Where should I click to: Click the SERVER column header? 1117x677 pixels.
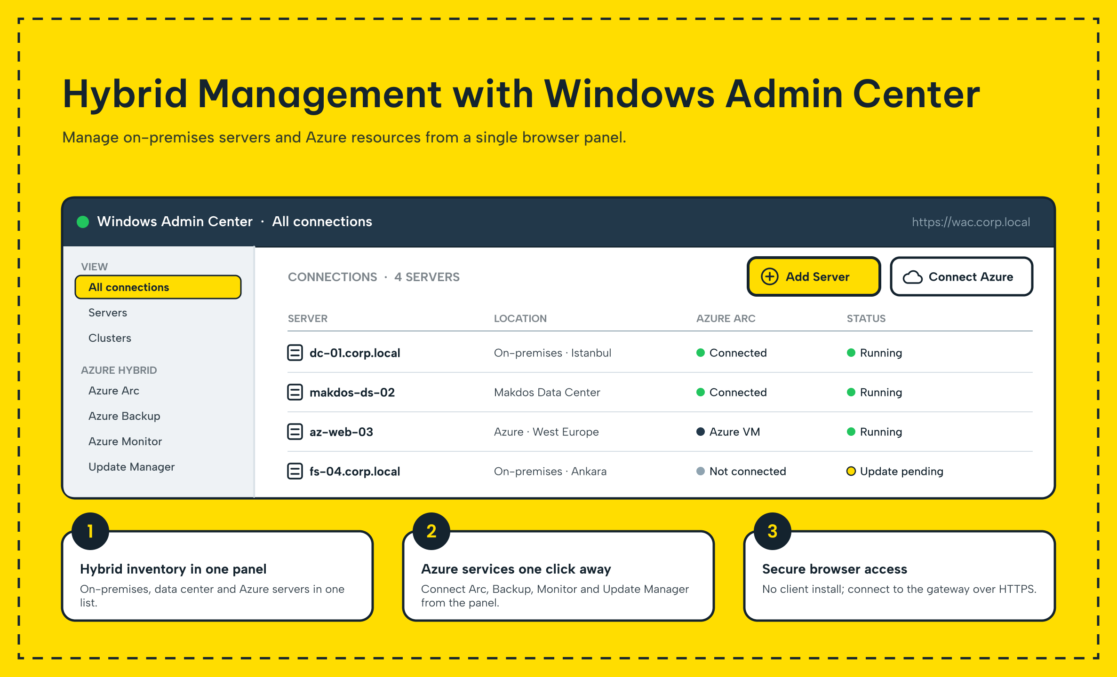point(308,318)
